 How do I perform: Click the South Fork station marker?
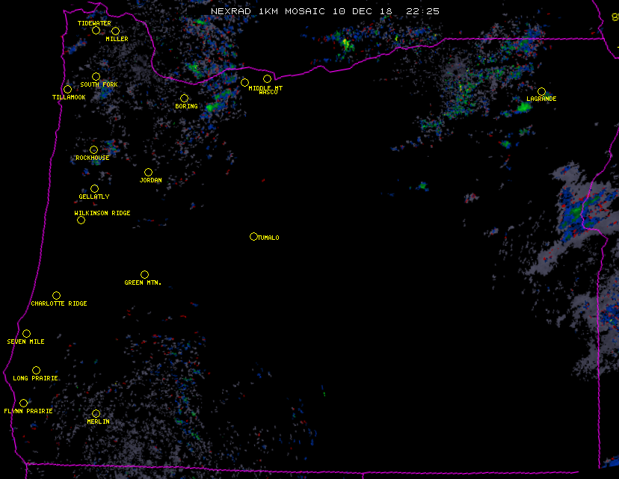click(x=96, y=76)
